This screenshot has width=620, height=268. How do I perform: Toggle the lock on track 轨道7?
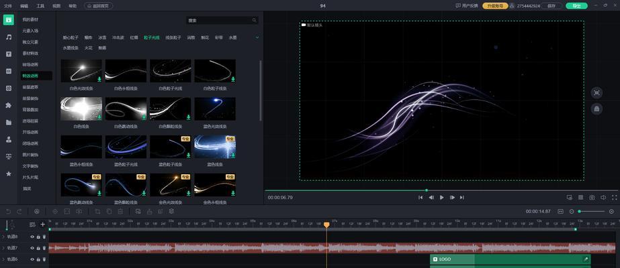[x=38, y=248]
